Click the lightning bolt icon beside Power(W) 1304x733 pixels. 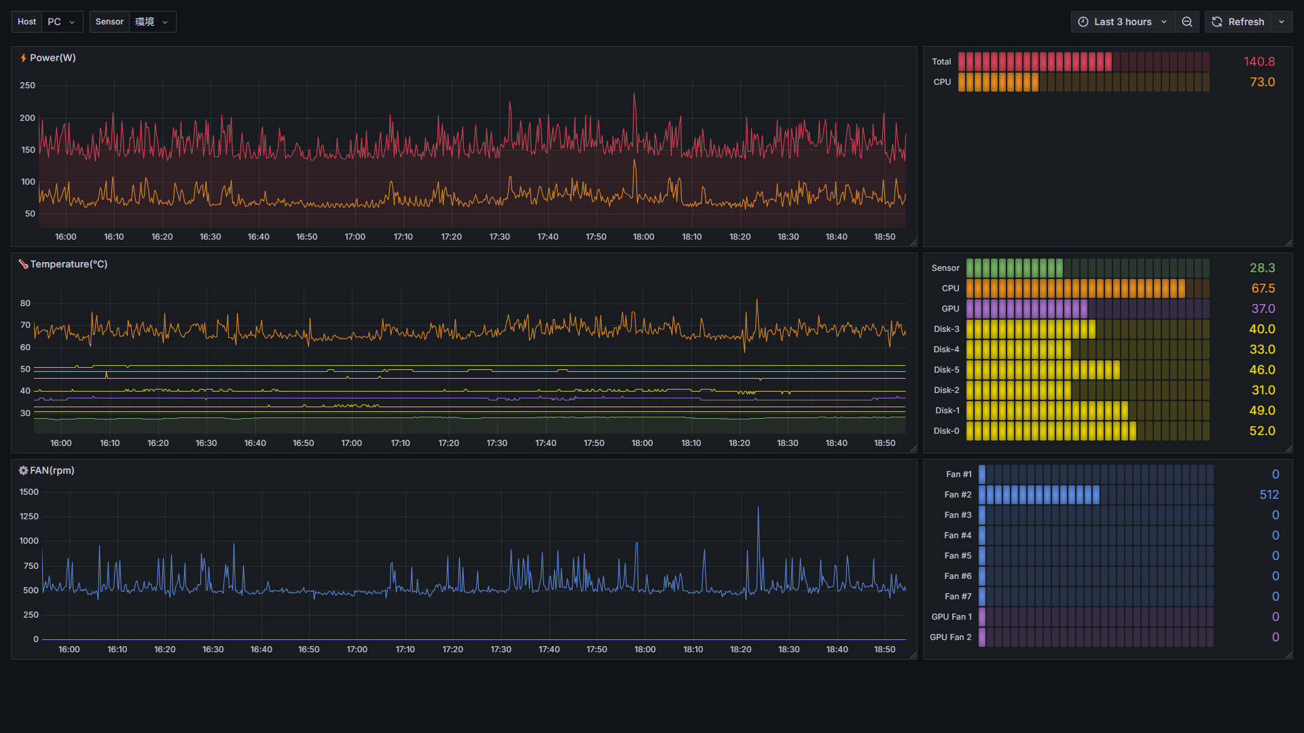[x=23, y=58]
